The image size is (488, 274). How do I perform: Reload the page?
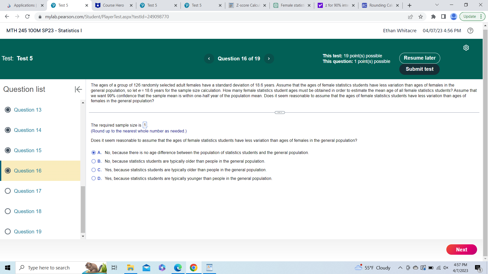(x=27, y=17)
